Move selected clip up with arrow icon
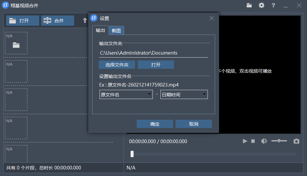Screen dimensions: 307x176 tap(85, 20)
